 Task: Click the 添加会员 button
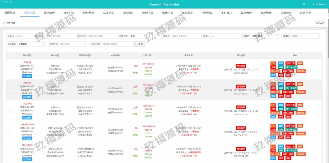[x=320, y=23]
